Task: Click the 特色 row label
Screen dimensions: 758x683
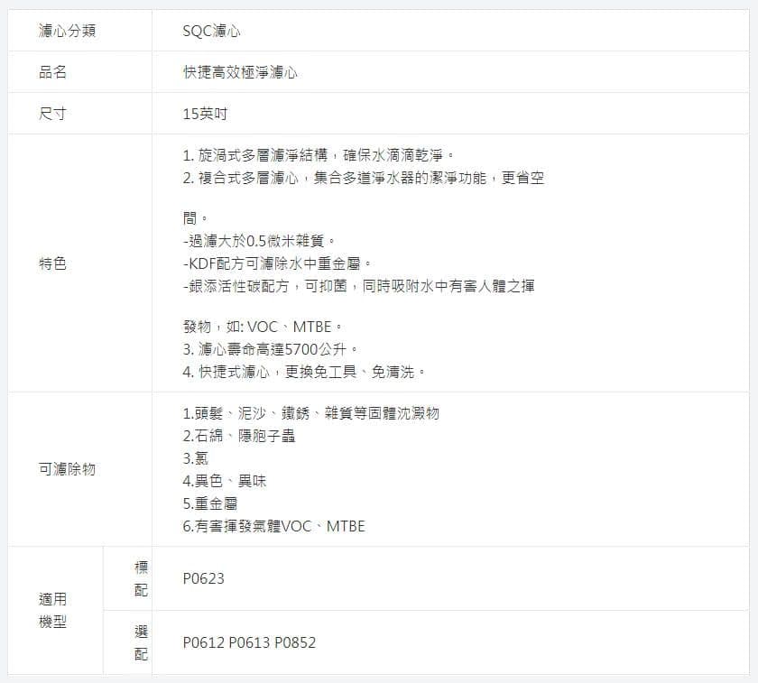Action: coord(52,263)
